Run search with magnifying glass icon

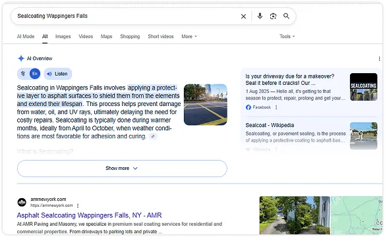pos(286,16)
